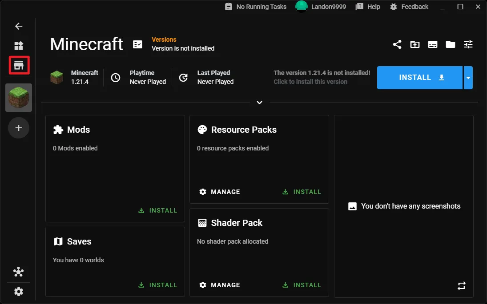The image size is (487, 304).
Task: Manage resource packs
Action: point(220,192)
